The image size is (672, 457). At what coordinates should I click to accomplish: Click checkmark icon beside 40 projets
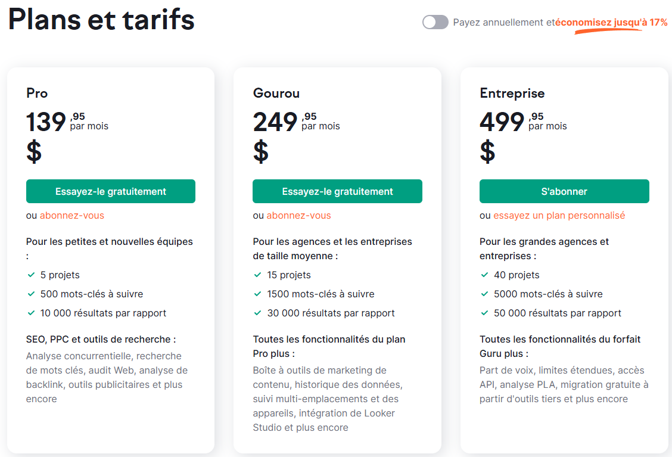point(484,275)
